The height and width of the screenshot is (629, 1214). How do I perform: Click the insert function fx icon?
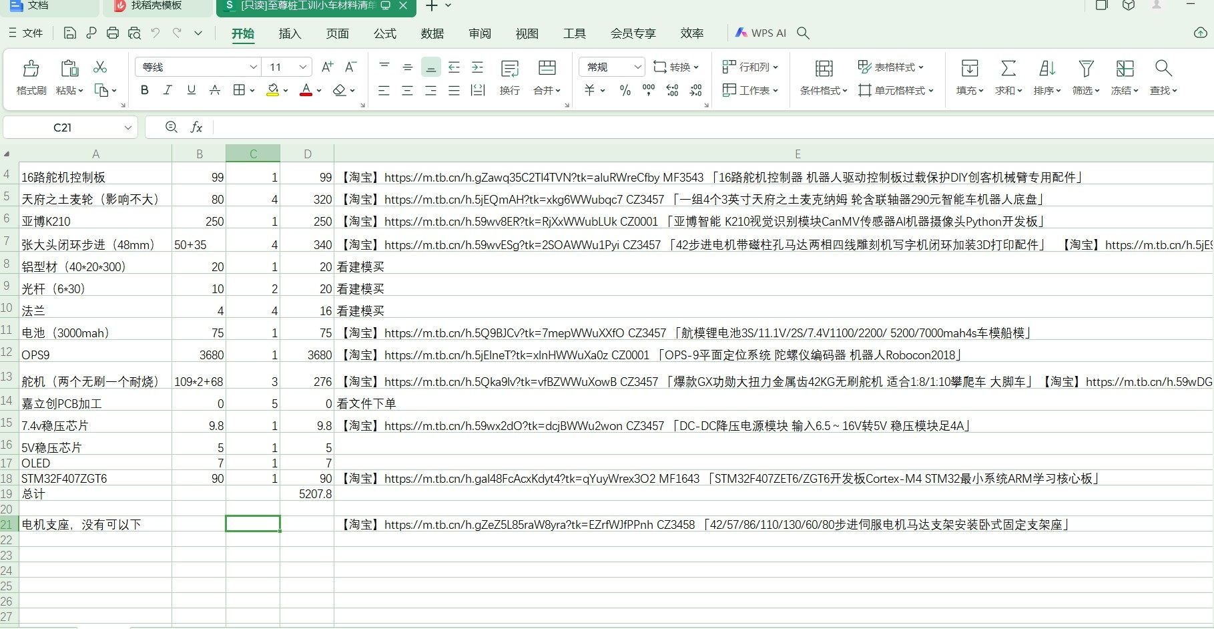coord(196,128)
